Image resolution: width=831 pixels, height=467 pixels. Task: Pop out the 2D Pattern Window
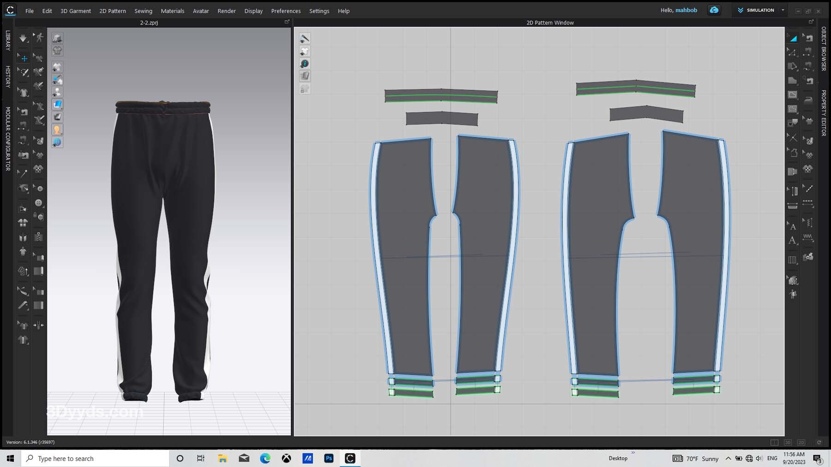pos(811,22)
